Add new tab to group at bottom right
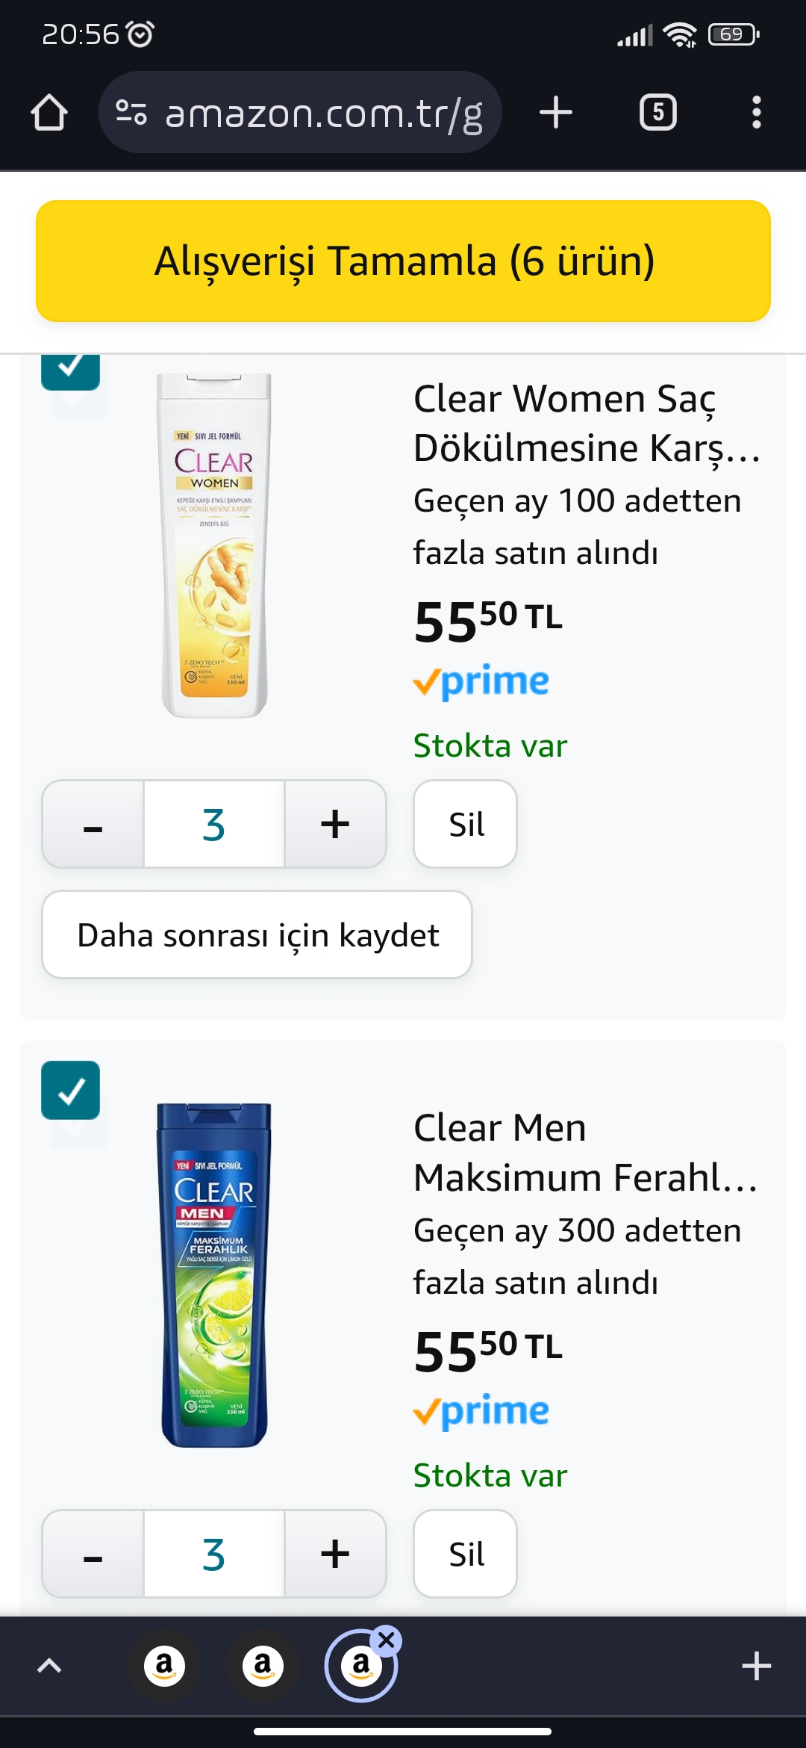Viewport: 806px width, 1748px height. point(756,1666)
